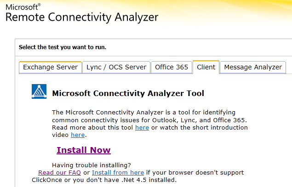Open 'here' link to read more about tool
This screenshot has width=292, height=187.
point(142,127)
